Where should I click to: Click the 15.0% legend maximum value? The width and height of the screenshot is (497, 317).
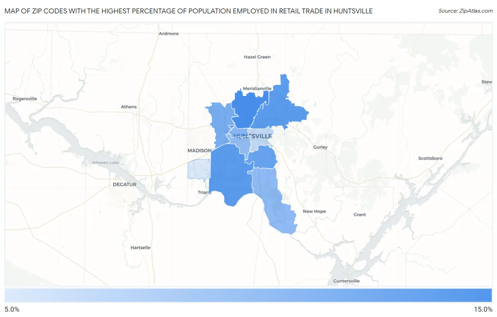[483, 310]
